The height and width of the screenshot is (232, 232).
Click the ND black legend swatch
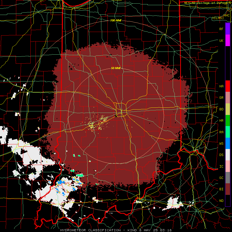228,201
